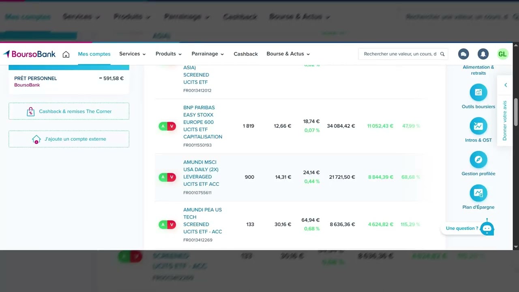519x292 pixels.
Task: Click price 64,94 €
Action: pyautogui.click(x=311, y=220)
